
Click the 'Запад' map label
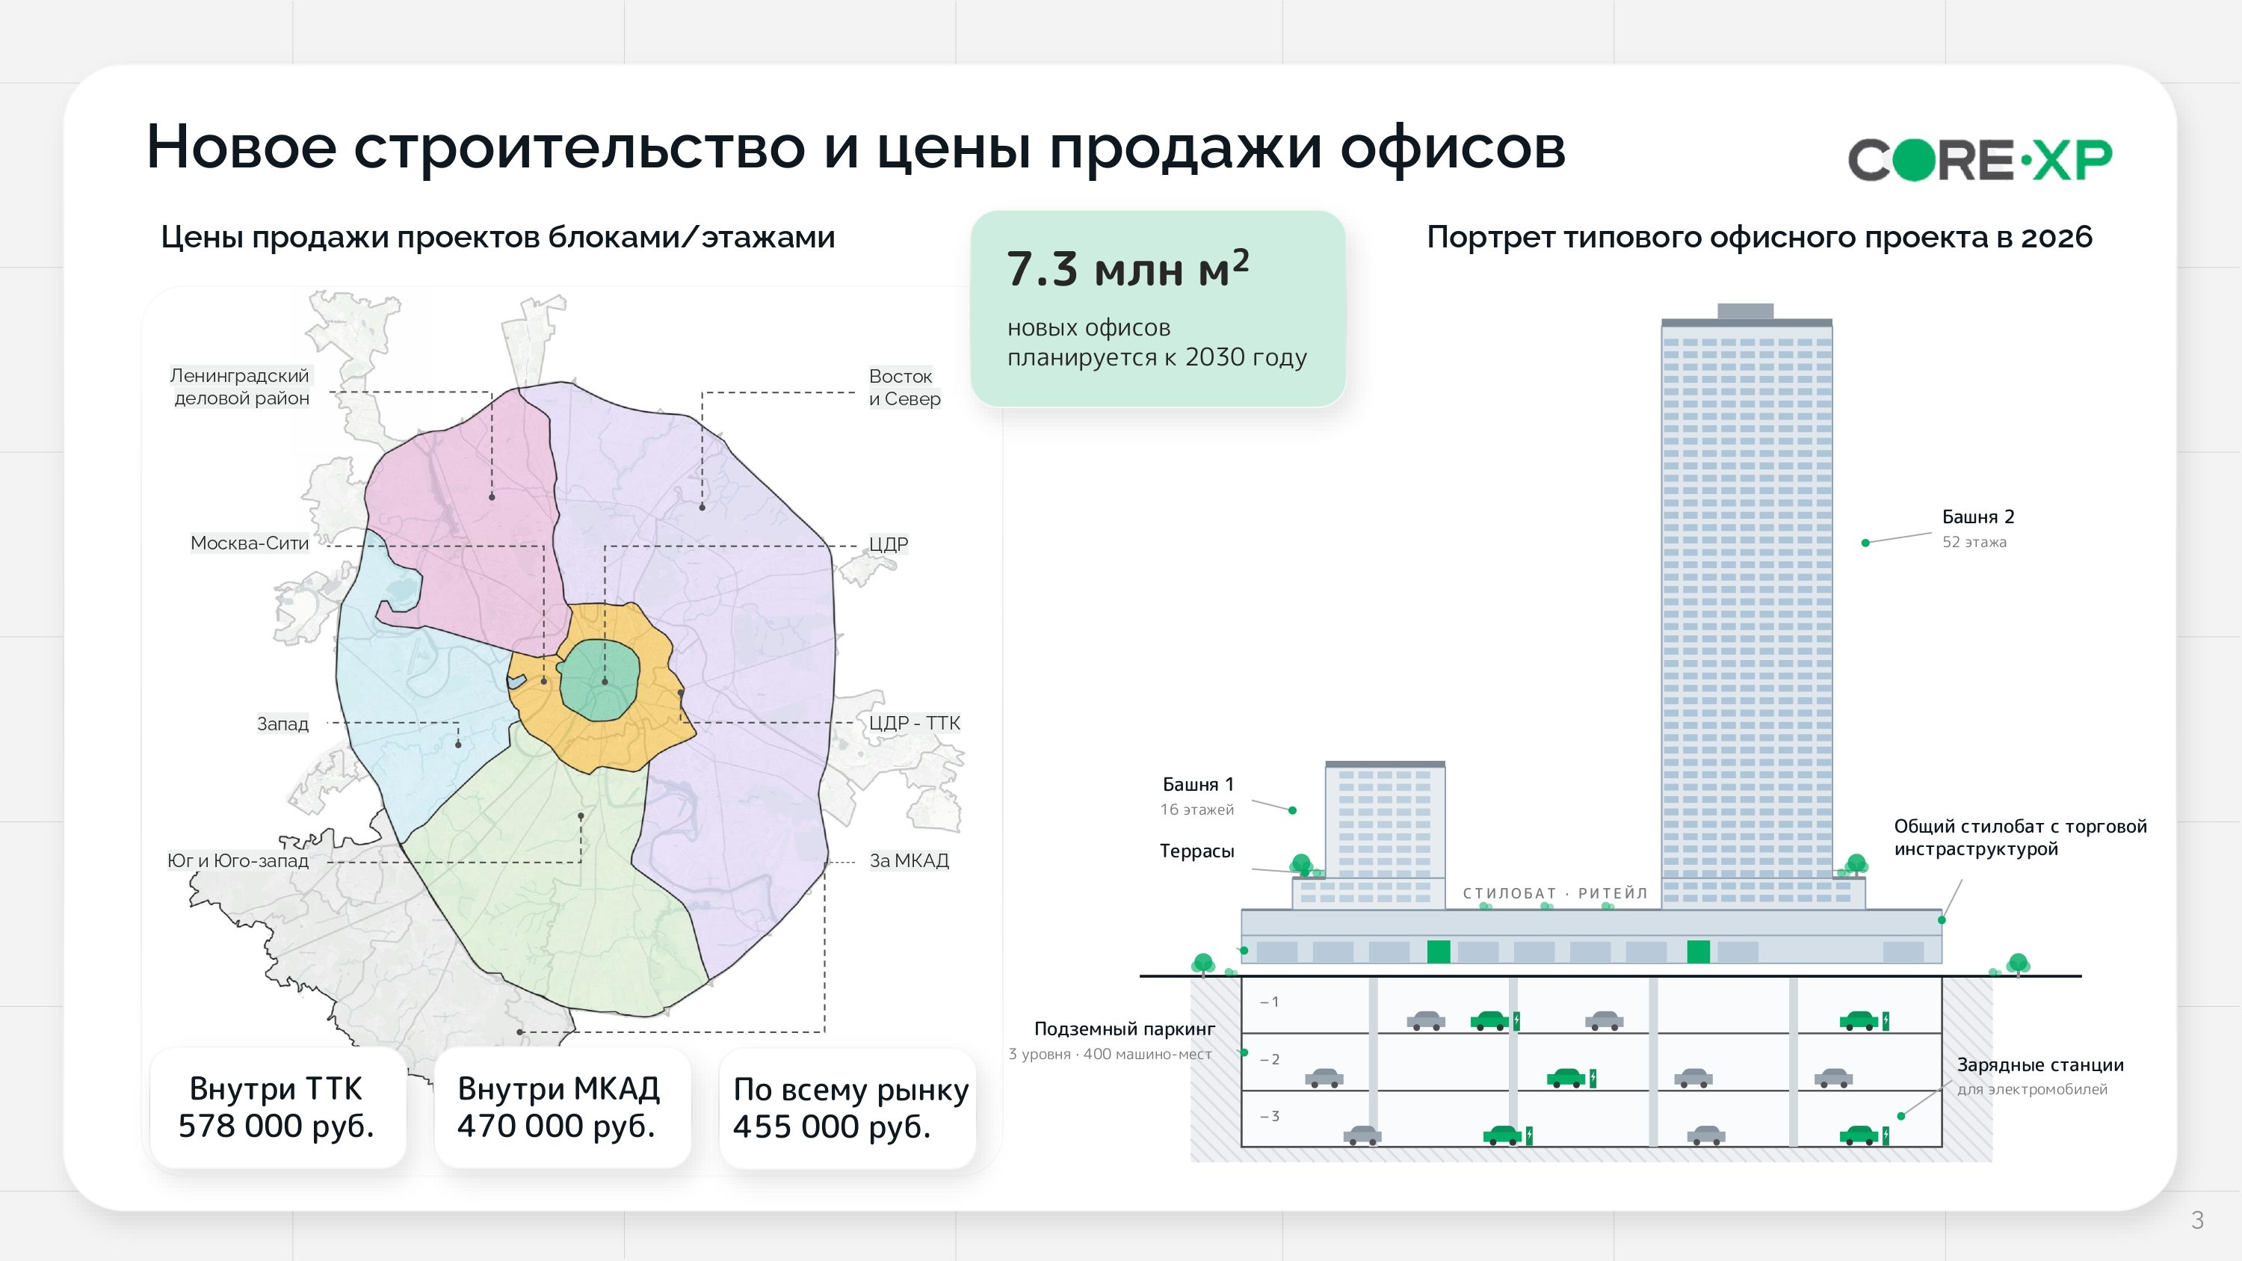pyautogui.click(x=282, y=723)
